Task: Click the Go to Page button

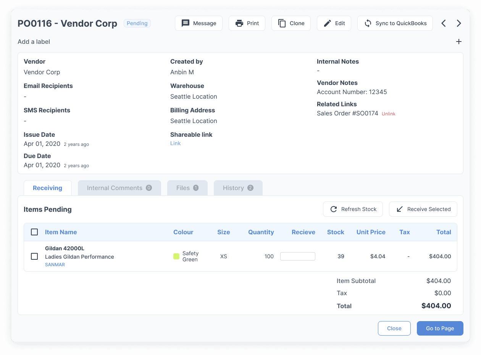Action: [x=440, y=328]
